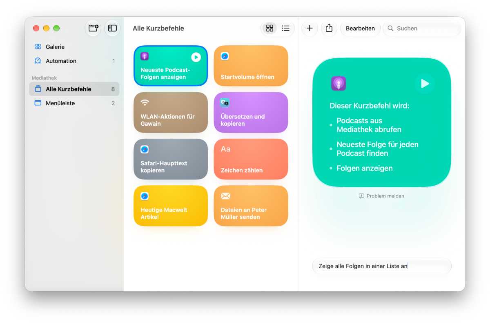Viewport: 490px width, 324px height.
Task: Click the Automation clock icon
Action: (x=38, y=61)
